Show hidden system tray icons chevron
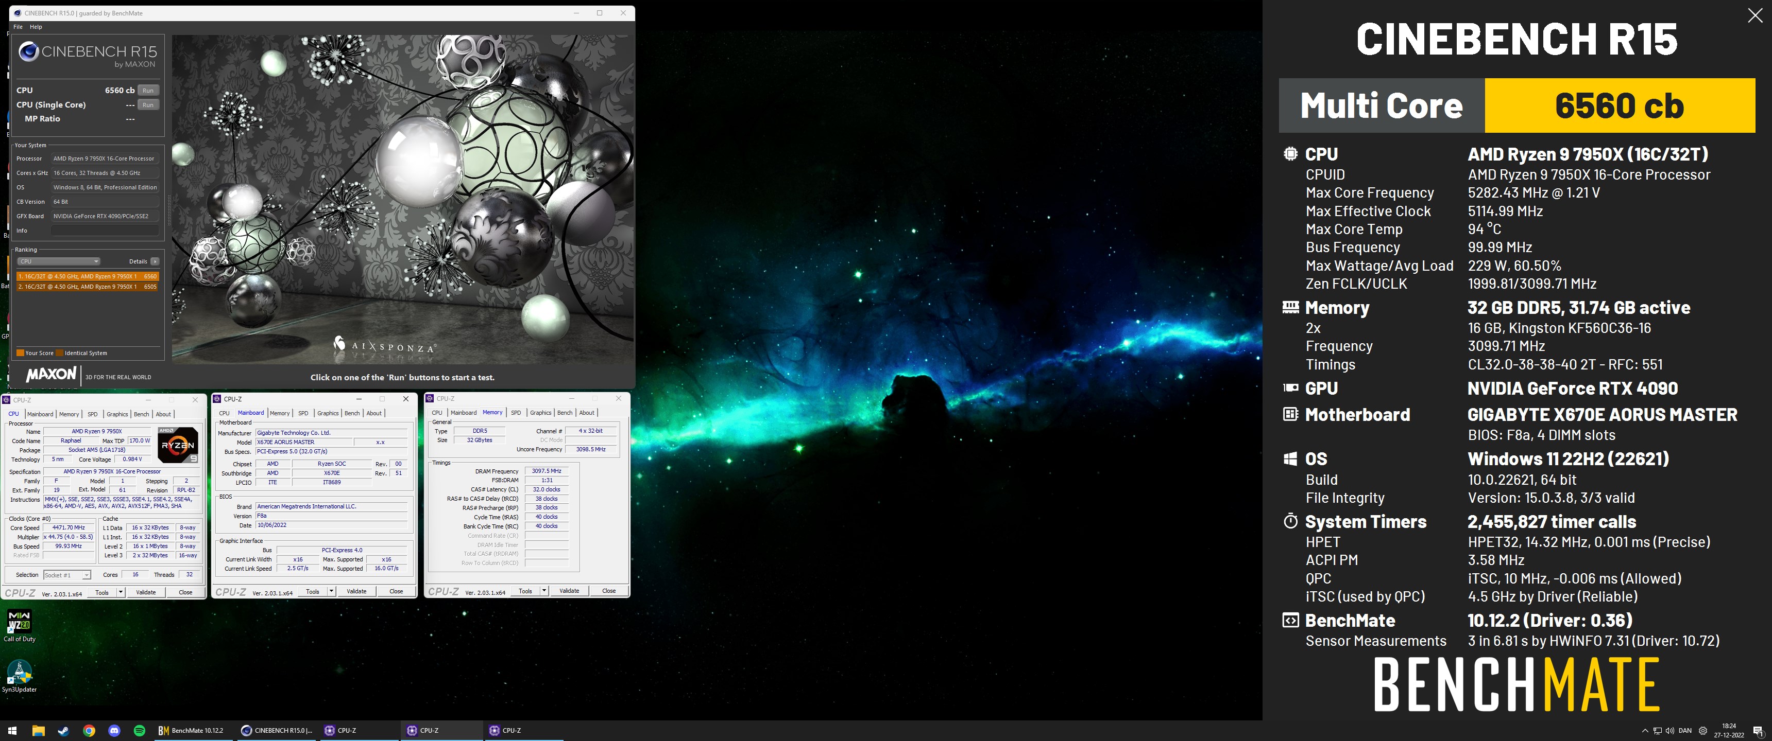Viewport: 1772px width, 741px height. [x=1645, y=731]
